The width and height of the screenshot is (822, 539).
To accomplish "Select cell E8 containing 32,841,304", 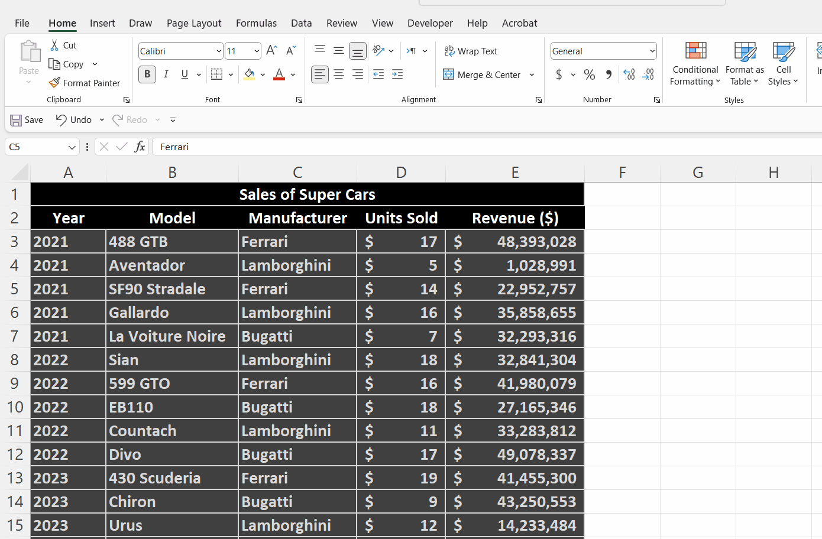I will coord(515,359).
